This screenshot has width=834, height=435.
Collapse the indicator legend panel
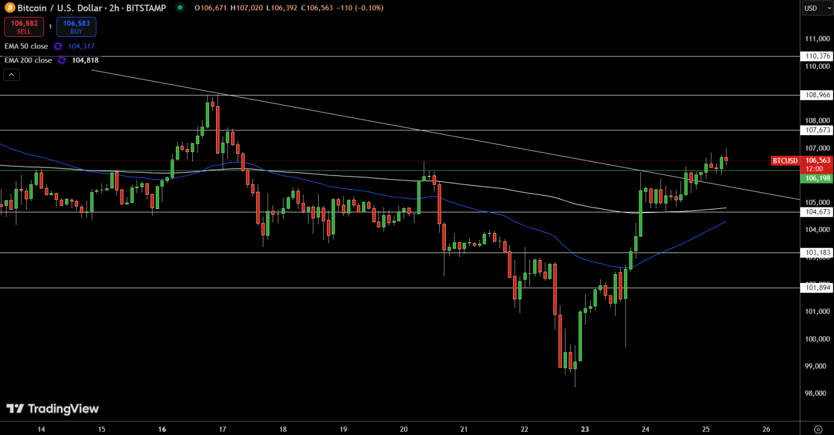click(x=11, y=74)
